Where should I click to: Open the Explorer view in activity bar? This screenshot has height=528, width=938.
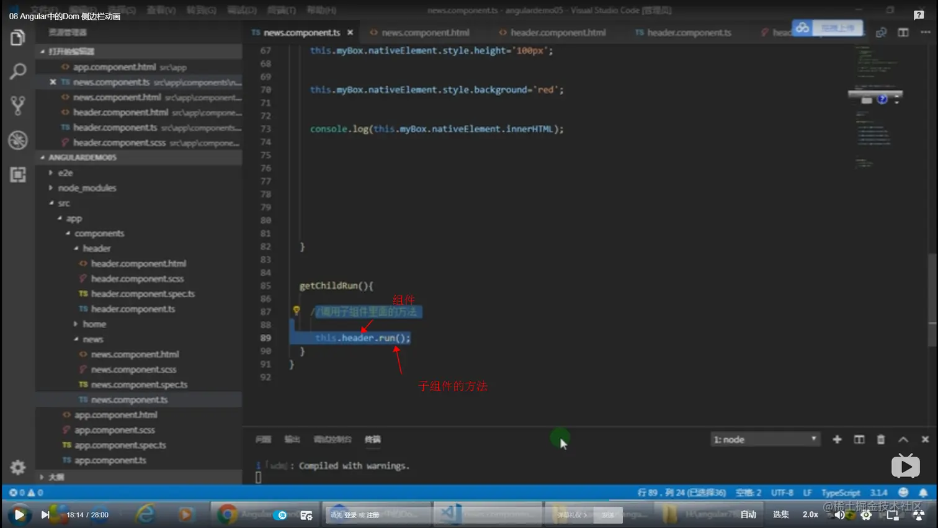(x=17, y=38)
